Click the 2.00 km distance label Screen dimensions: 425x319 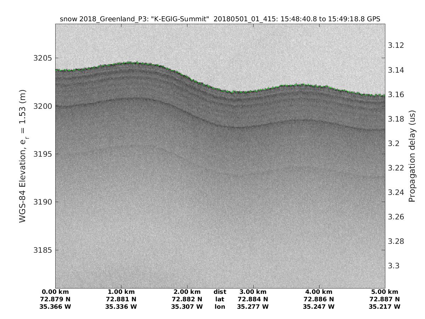(187, 292)
